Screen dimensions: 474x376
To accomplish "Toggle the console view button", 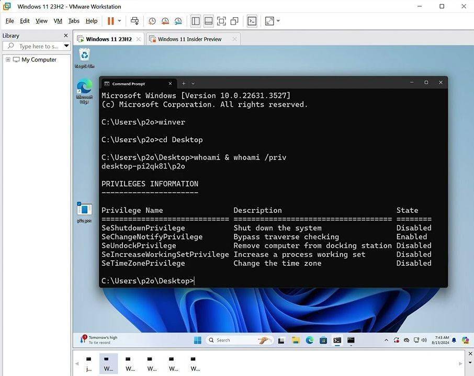I will point(252,21).
